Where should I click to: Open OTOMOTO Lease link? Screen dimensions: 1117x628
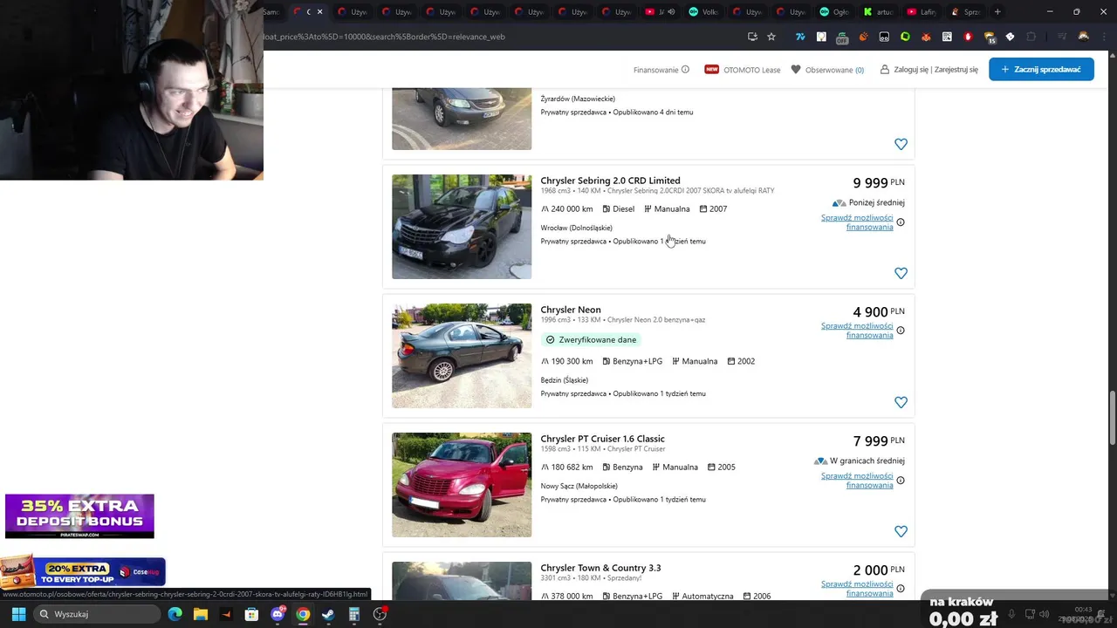click(743, 70)
